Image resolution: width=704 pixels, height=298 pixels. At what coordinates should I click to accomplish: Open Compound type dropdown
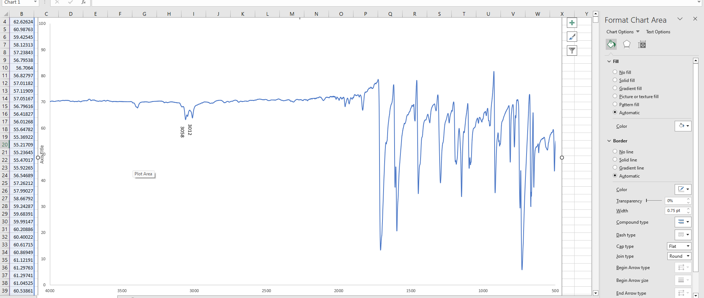[x=683, y=222]
